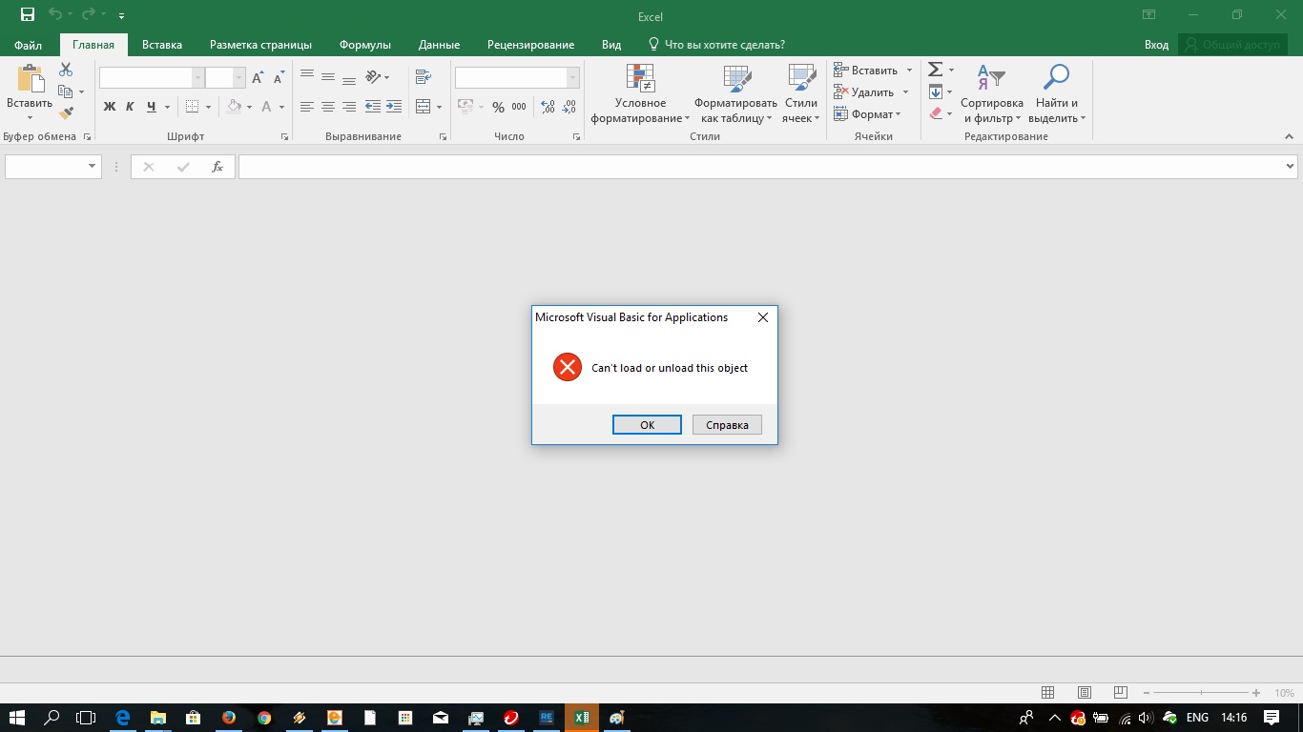Click the decrease indent icon

pos(373,107)
